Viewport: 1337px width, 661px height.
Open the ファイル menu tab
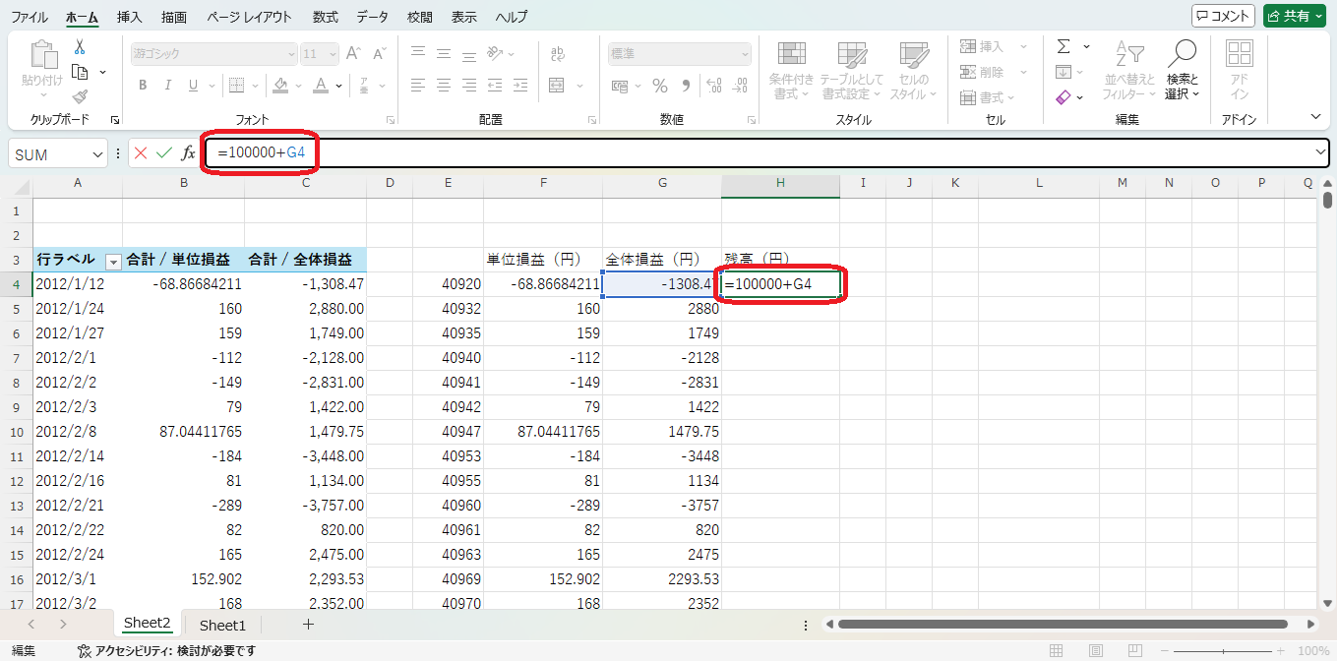coord(29,17)
